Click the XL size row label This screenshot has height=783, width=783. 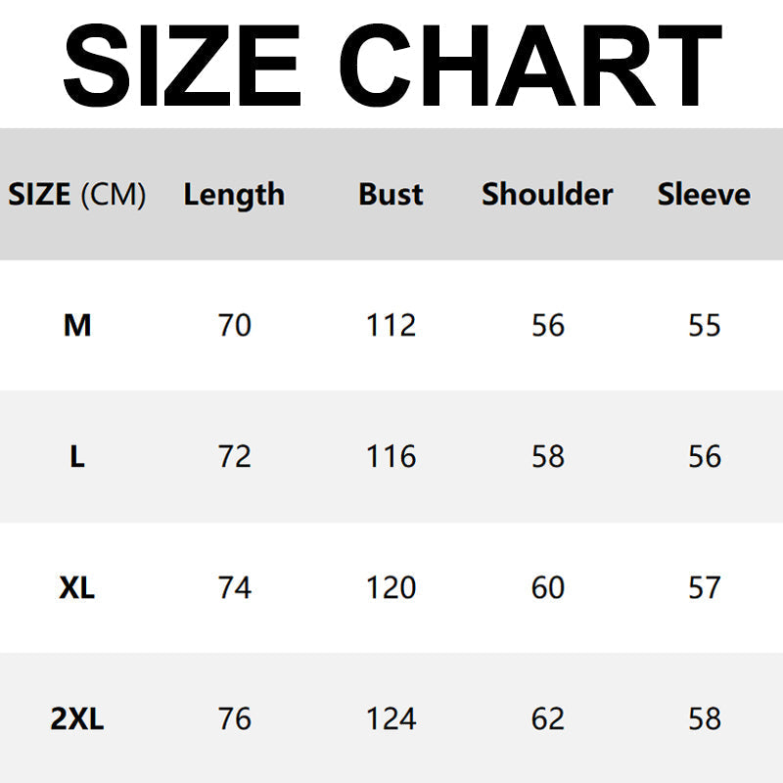point(77,587)
